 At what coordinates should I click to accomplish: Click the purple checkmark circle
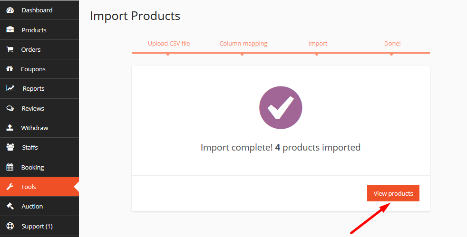[281, 108]
